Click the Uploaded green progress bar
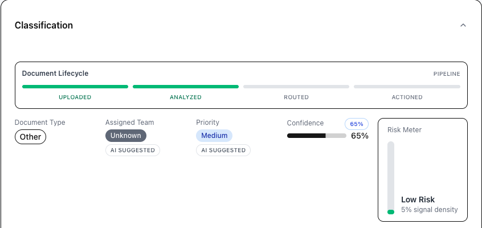Viewport: 482px width, 228px height. 75,87
